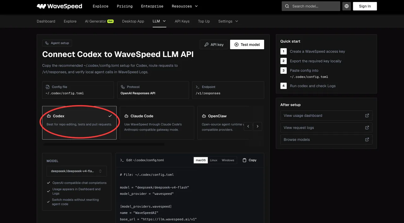The image size is (404, 223).
Task: Open the deepseek model selector
Action: 77,171
